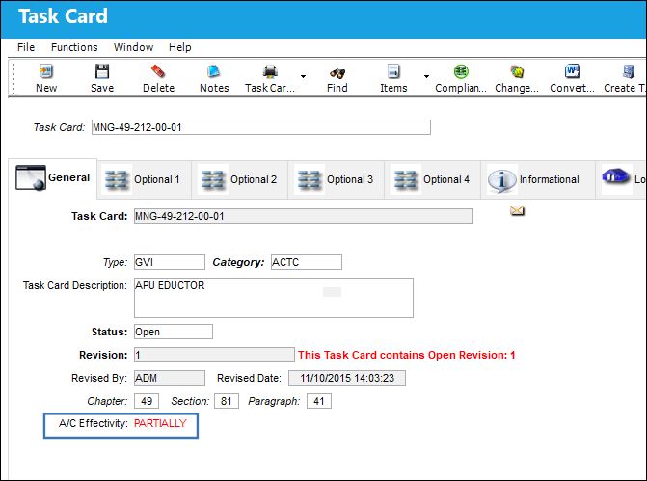Select the General tab

click(x=53, y=177)
